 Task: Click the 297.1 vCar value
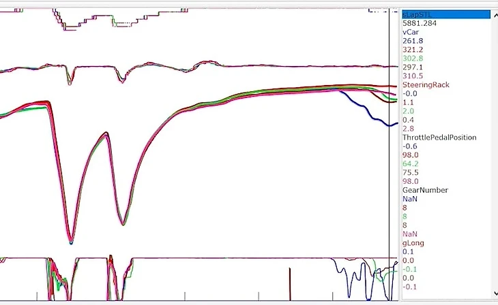tap(413, 67)
